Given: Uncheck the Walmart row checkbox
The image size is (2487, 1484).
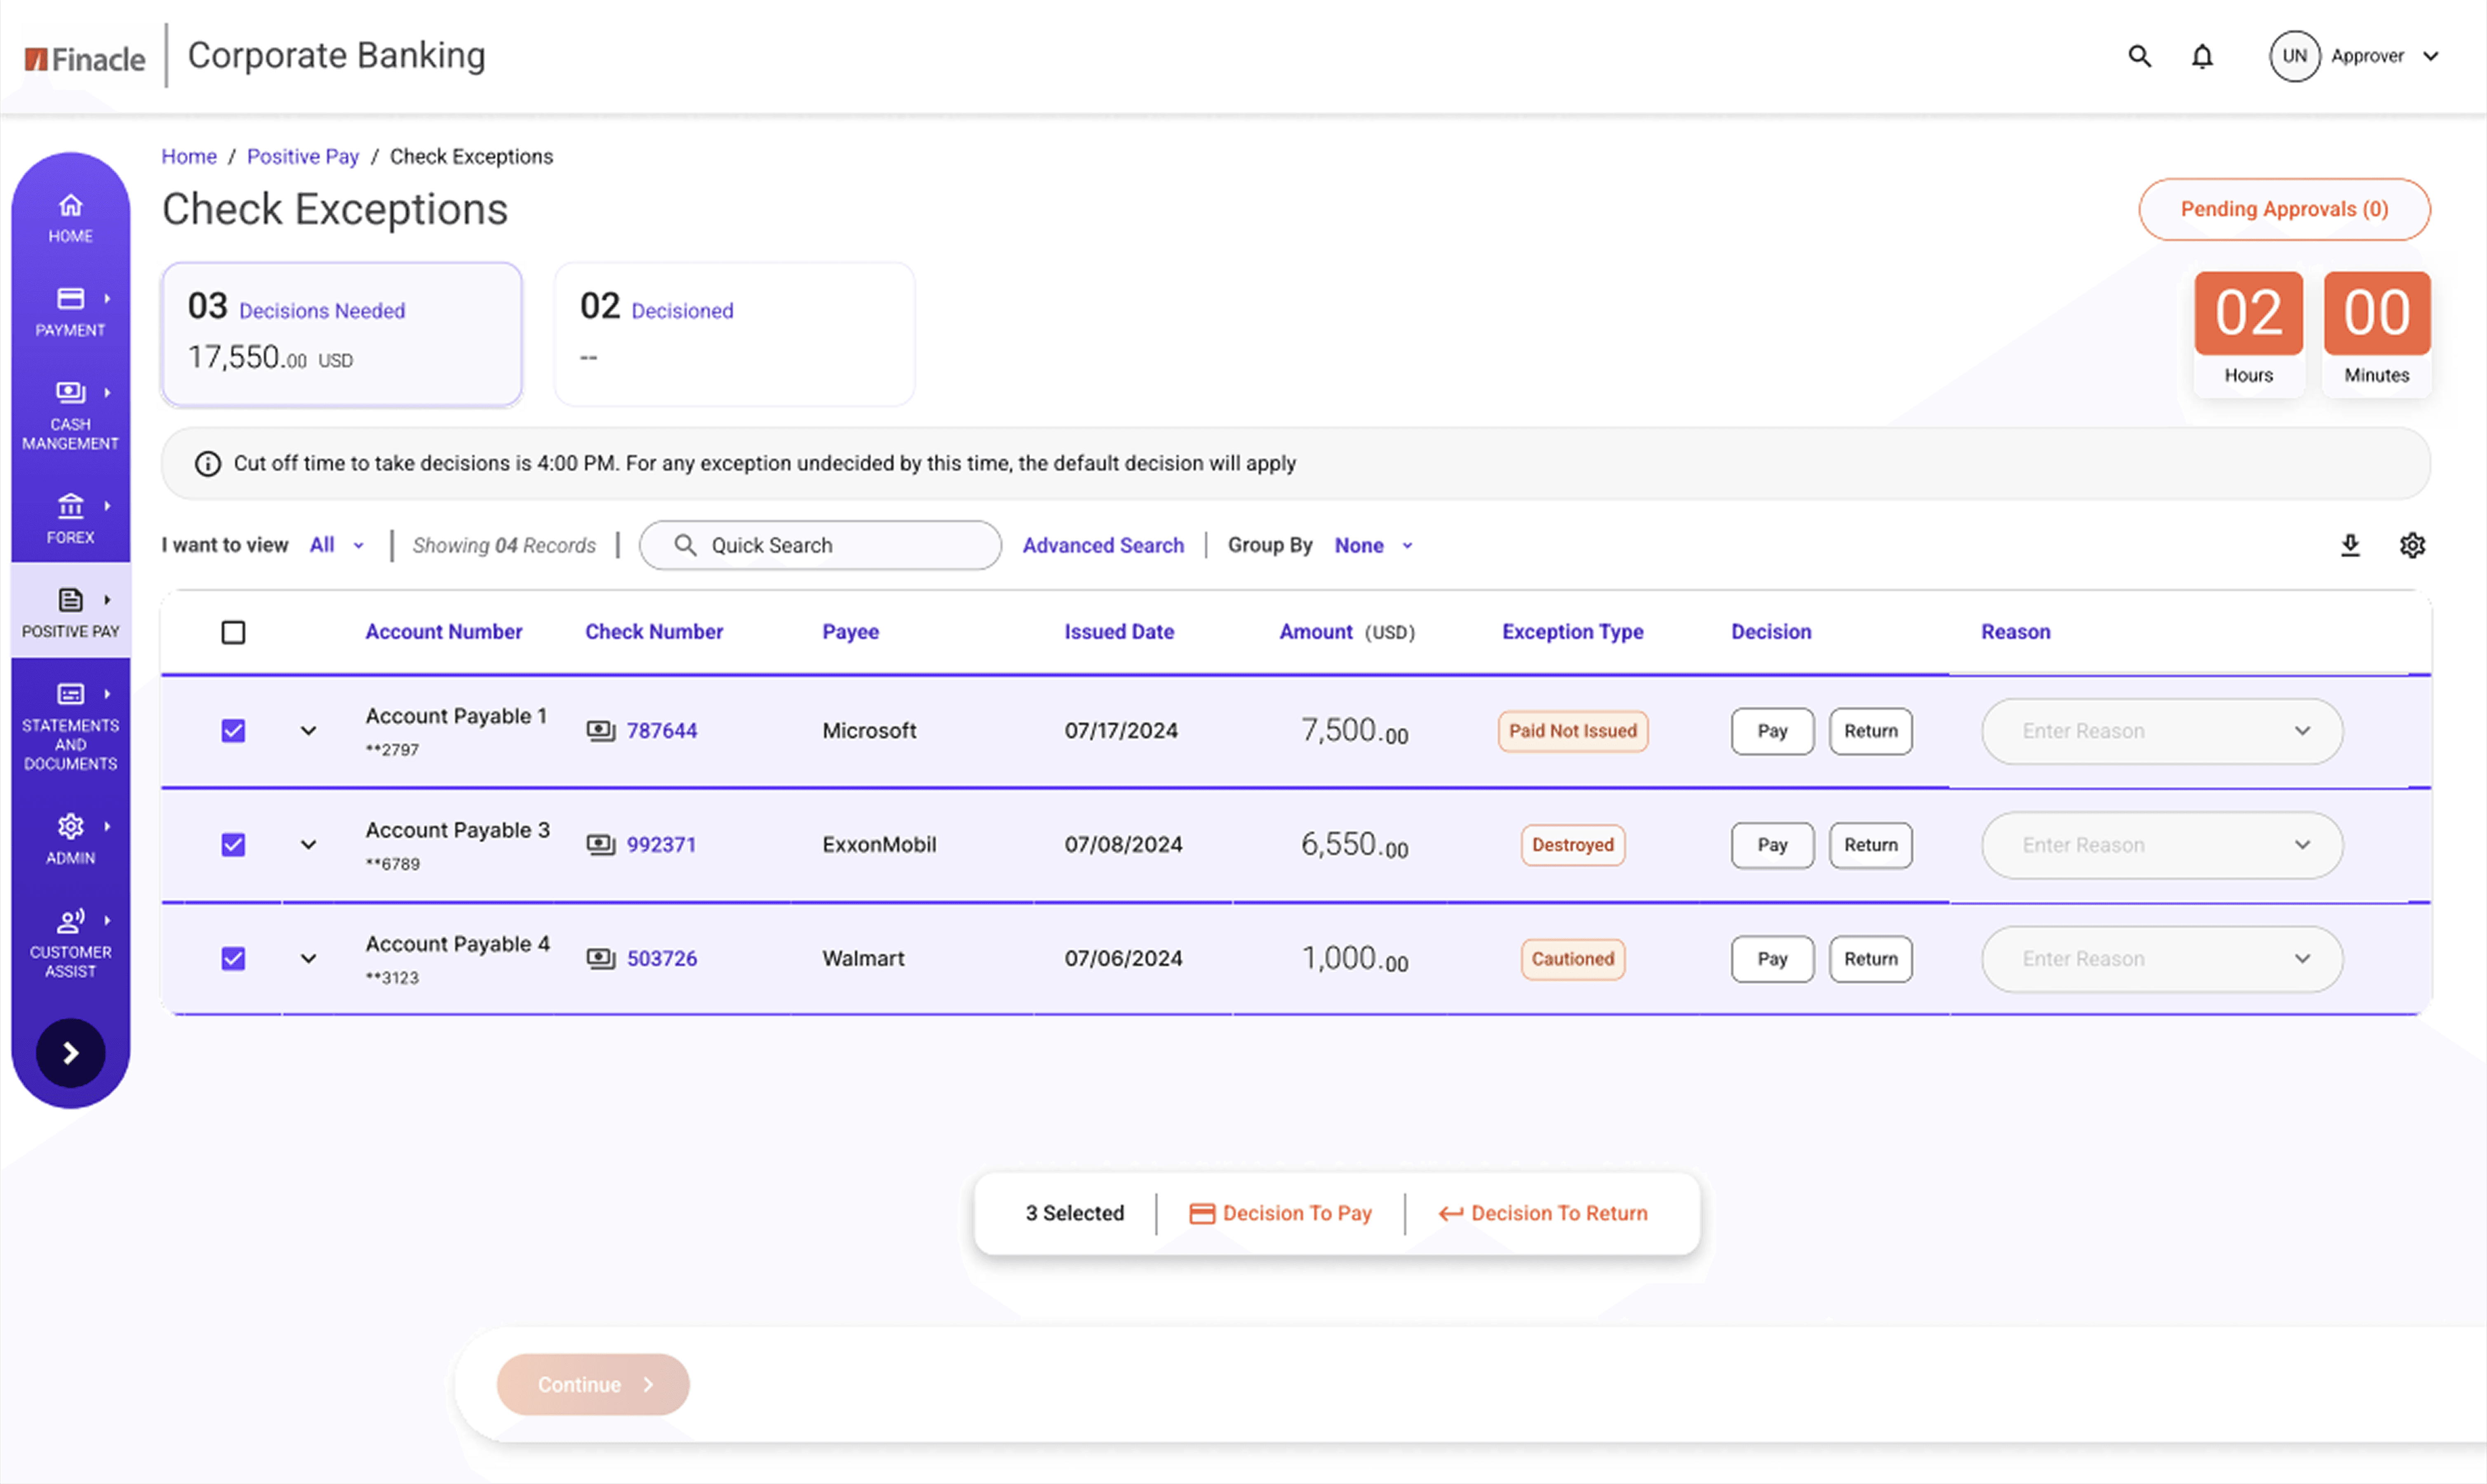Looking at the screenshot, I should pyautogui.click(x=233, y=959).
